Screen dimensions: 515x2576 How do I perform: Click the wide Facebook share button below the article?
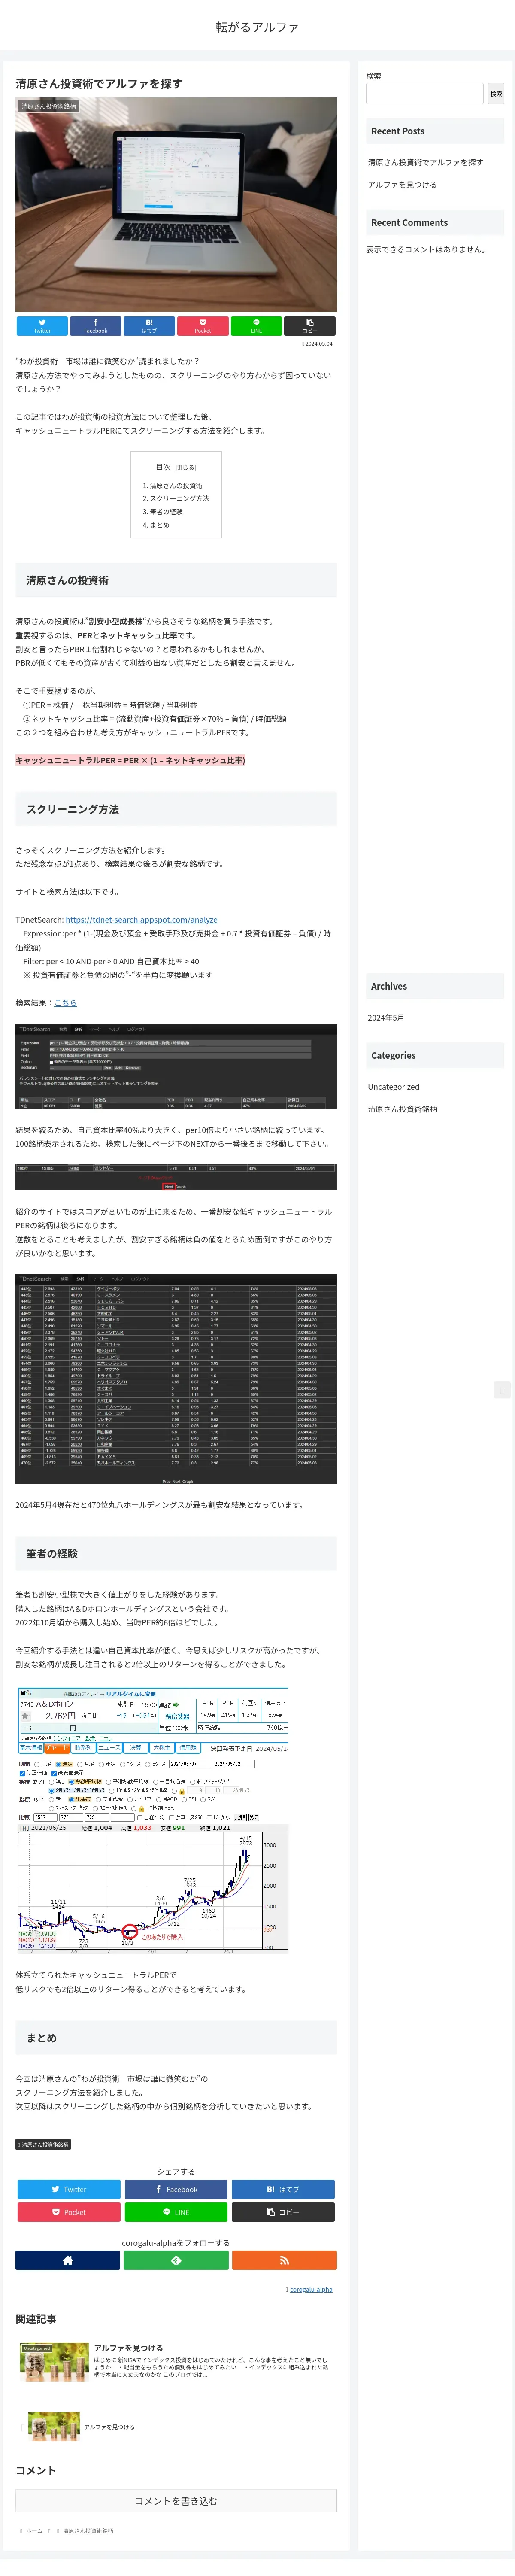click(176, 2189)
